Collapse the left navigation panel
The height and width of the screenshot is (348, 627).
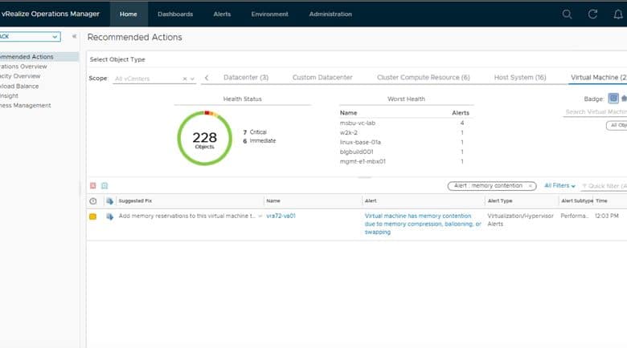(x=74, y=36)
